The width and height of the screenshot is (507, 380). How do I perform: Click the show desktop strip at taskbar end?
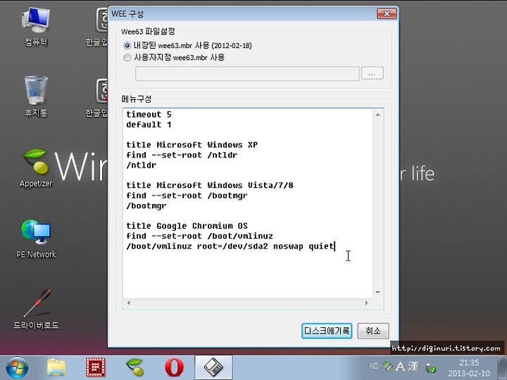502,368
